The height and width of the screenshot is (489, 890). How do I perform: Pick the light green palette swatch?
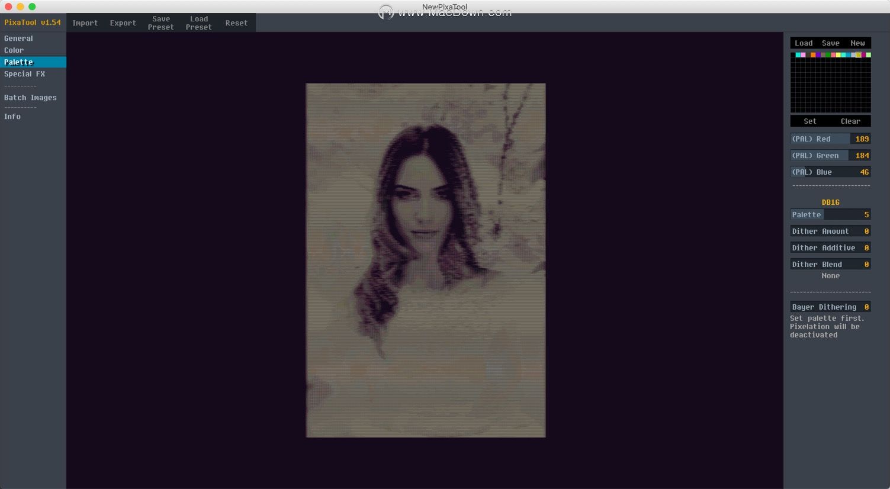(869, 55)
